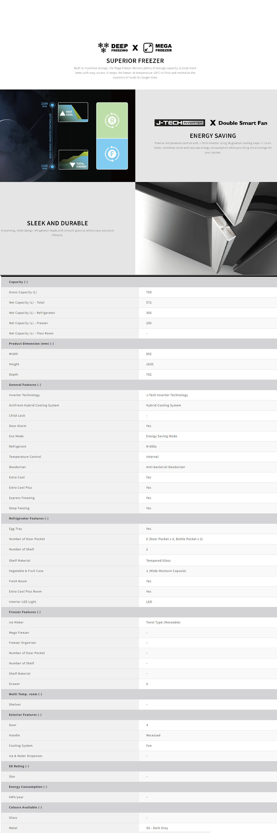This screenshot has width=277, height=833.
Task: Collapse the General Features section
Action: point(25,385)
